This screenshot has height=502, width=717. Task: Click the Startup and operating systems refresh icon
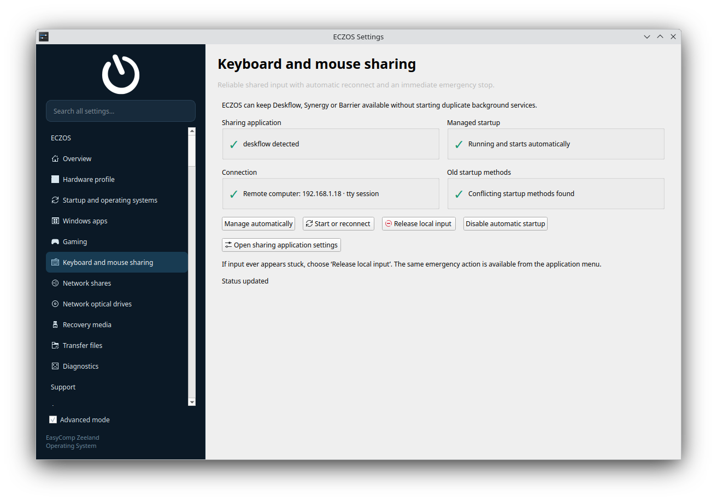pos(55,200)
